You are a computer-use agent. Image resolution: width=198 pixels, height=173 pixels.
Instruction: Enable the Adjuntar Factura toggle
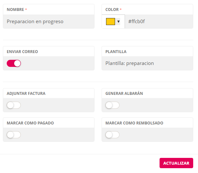tap(14, 105)
